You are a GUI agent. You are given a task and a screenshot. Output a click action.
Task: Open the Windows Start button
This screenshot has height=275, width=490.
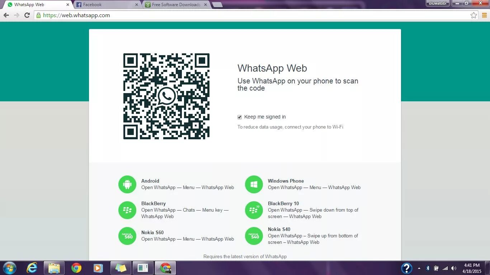pos(9,268)
